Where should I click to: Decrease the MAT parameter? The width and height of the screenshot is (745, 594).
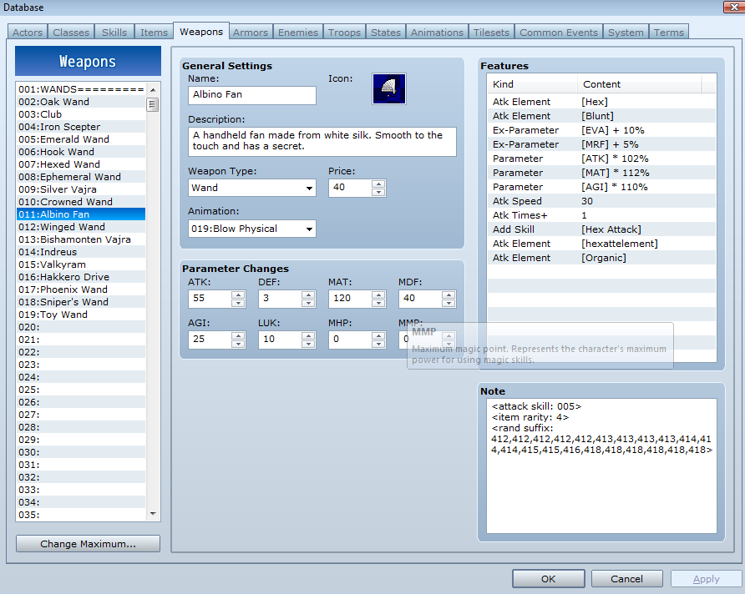click(x=378, y=303)
